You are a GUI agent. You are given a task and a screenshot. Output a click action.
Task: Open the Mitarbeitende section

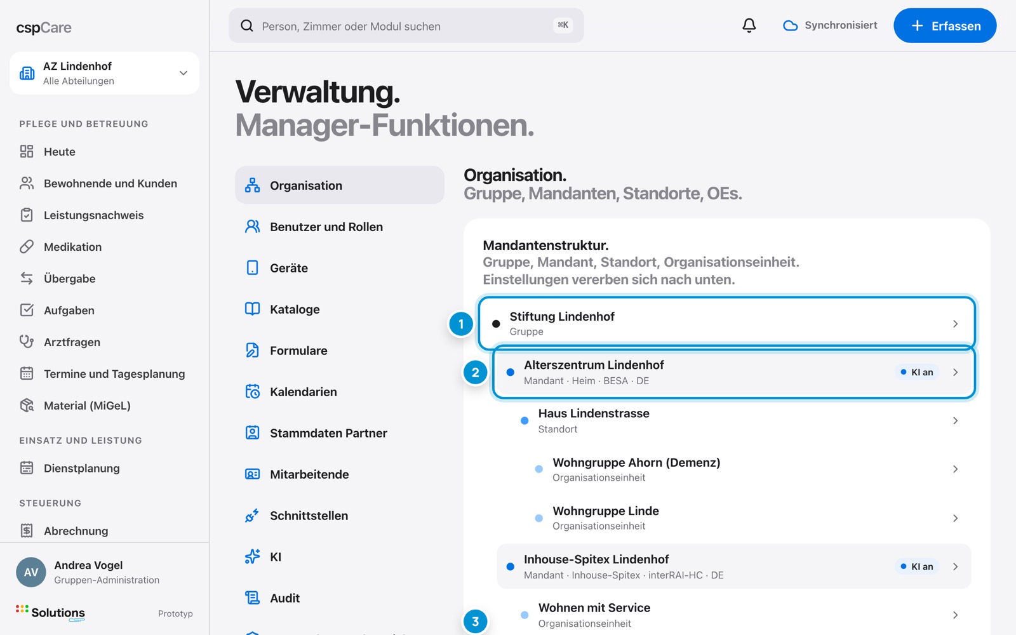[340, 474]
